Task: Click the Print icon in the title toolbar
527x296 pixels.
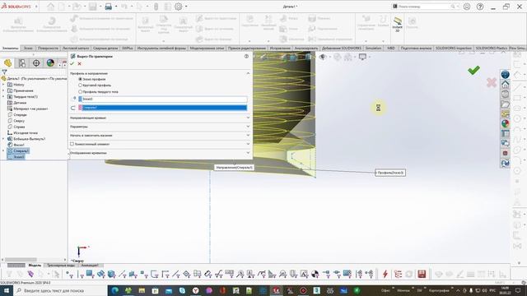Action: 108,7
